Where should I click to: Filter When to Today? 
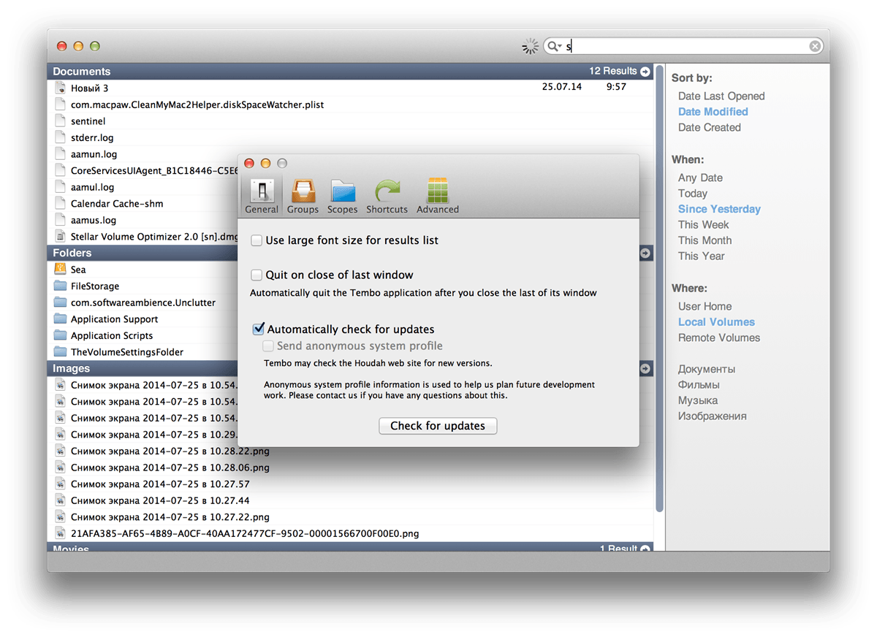(693, 194)
